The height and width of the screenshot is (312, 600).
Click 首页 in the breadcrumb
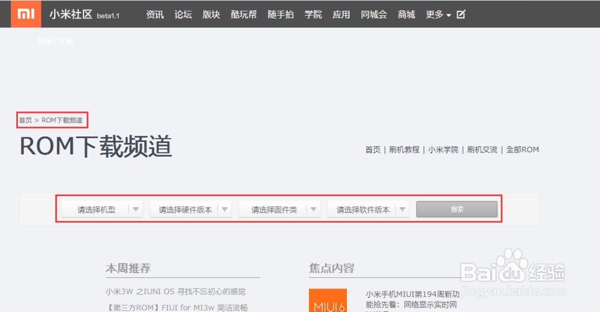(26, 120)
